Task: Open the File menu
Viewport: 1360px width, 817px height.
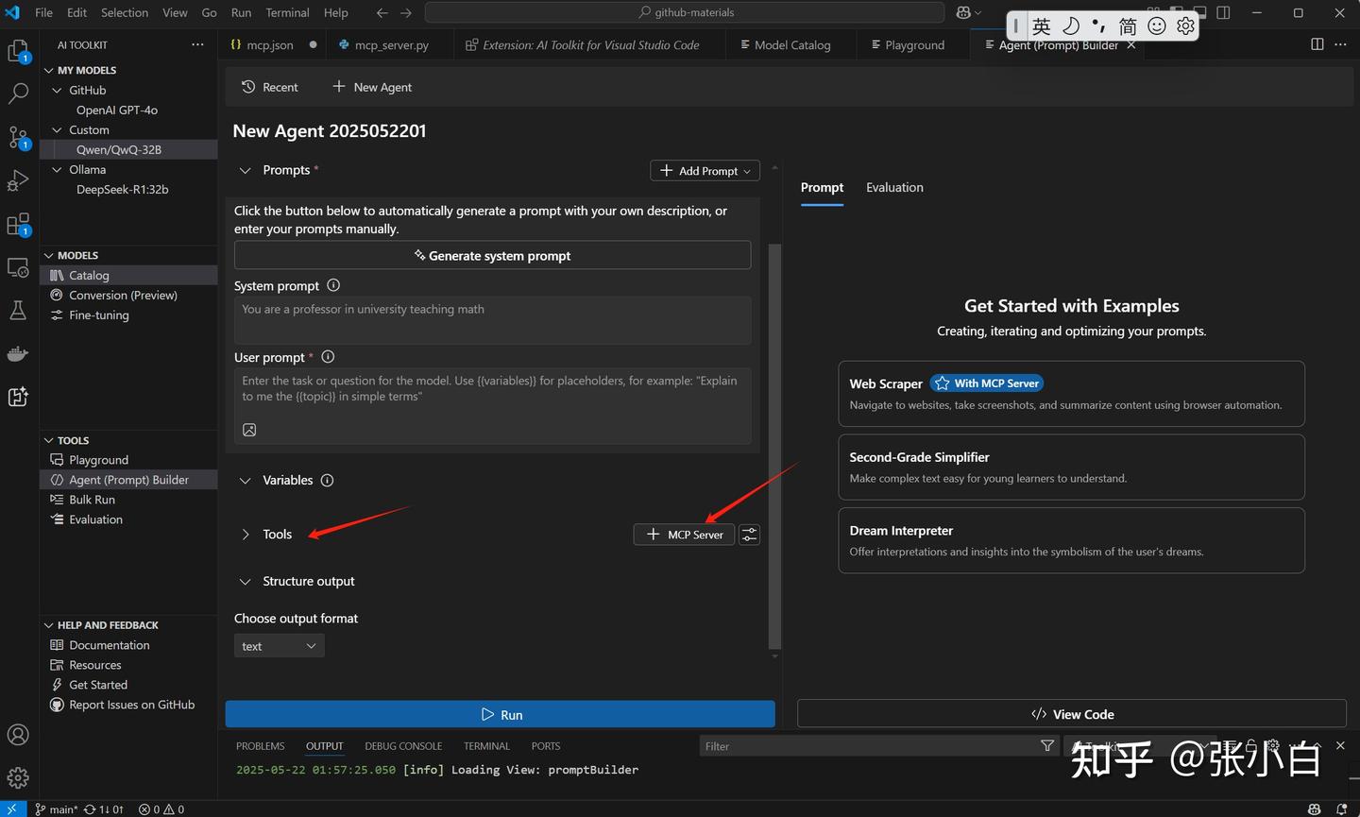Action: 43,12
